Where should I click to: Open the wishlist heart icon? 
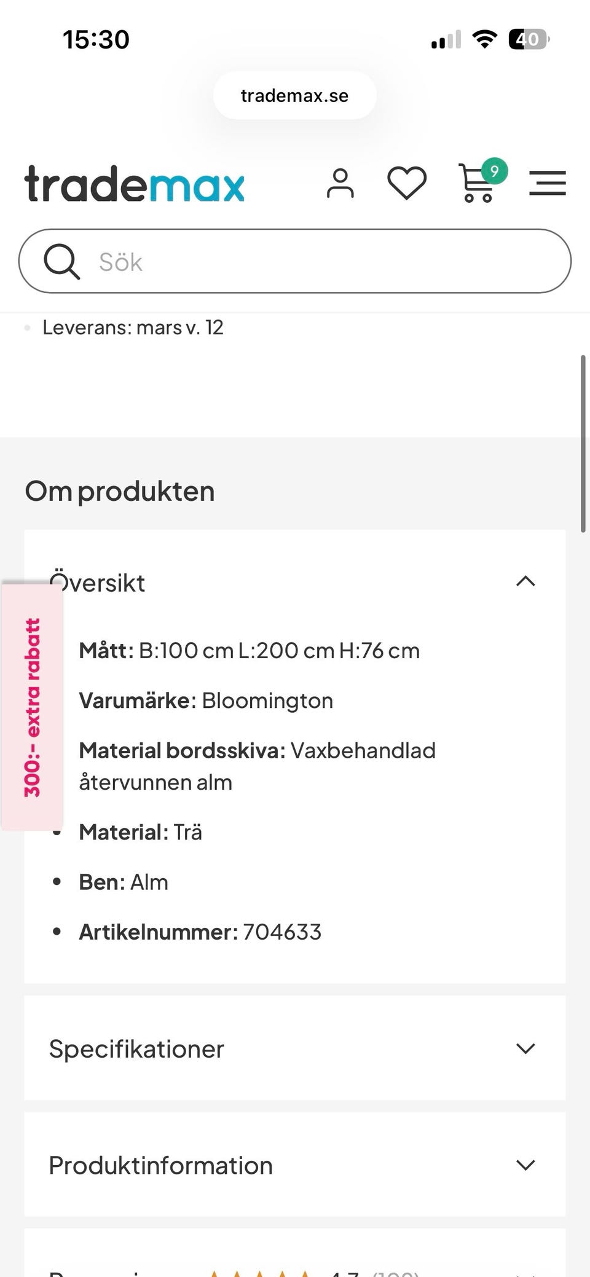[x=407, y=183]
